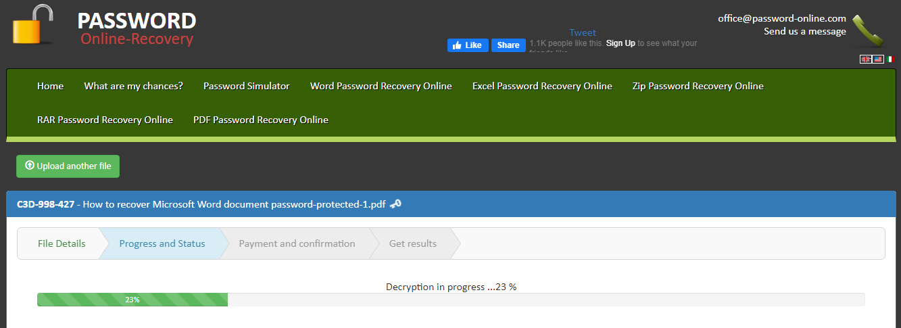The image size is (901, 328).
Task: Select the Progress and Status step tab
Action: tap(162, 243)
